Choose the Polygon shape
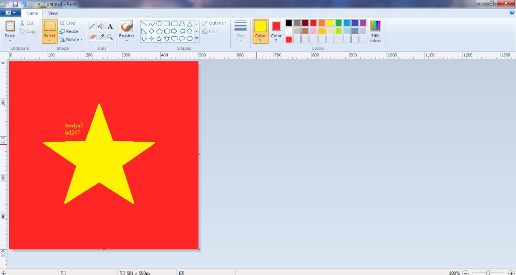 point(182,24)
